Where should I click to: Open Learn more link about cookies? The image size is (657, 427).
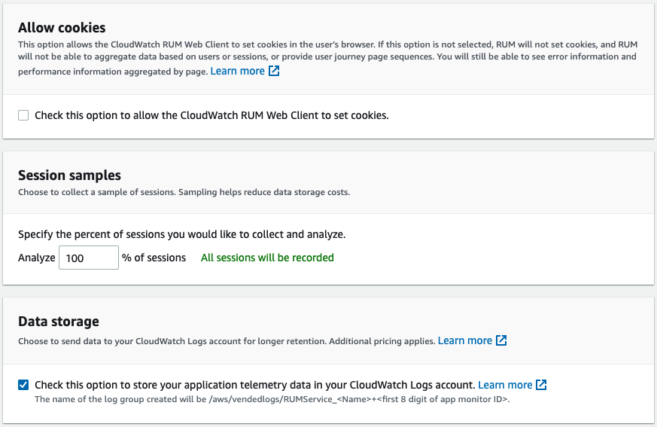(x=238, y=72)
